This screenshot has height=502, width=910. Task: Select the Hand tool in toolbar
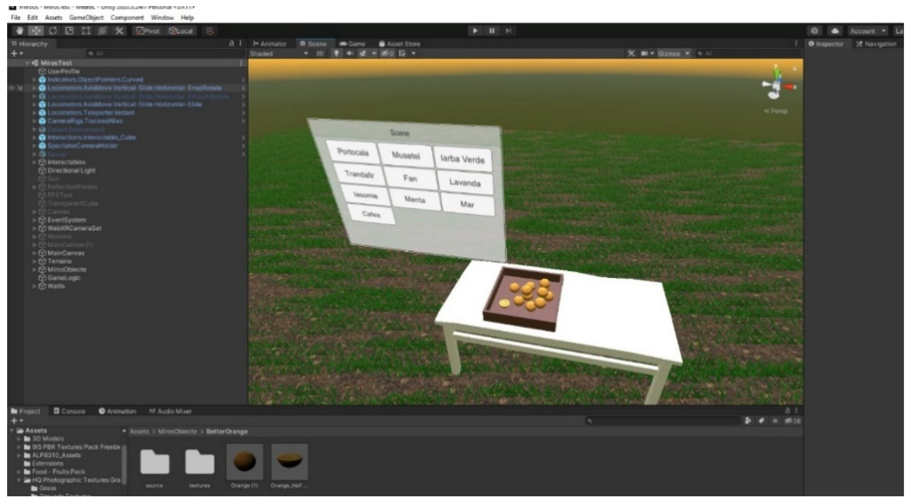[20, 31]
